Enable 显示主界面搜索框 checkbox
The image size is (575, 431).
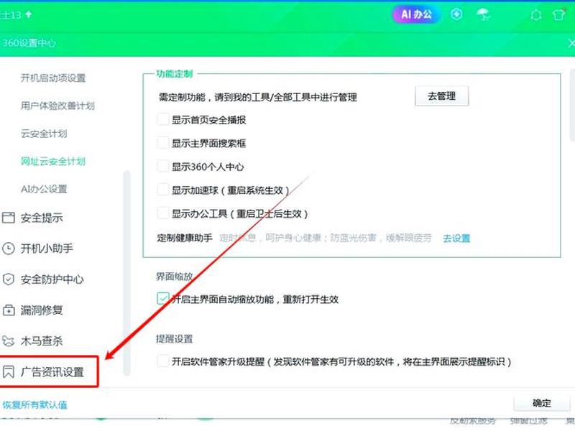[163, 142]
